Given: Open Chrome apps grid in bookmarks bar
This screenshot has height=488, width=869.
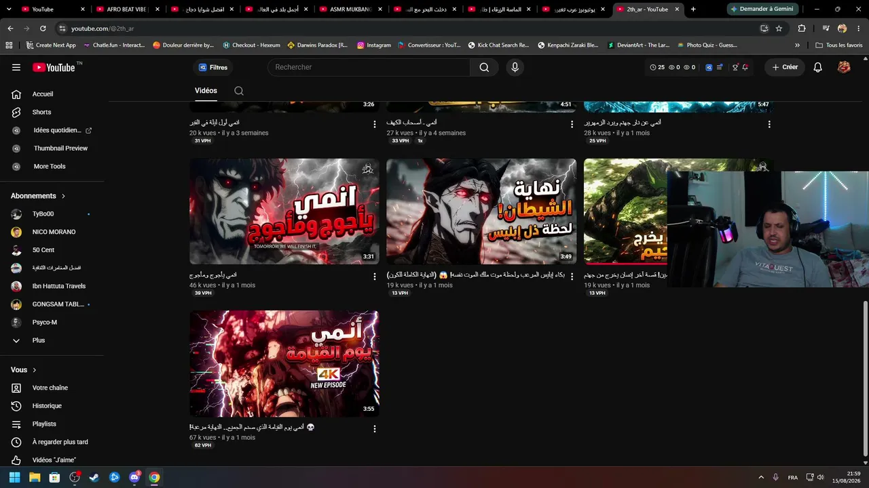Looking at the screenshot, I should [x=9, y=45].
